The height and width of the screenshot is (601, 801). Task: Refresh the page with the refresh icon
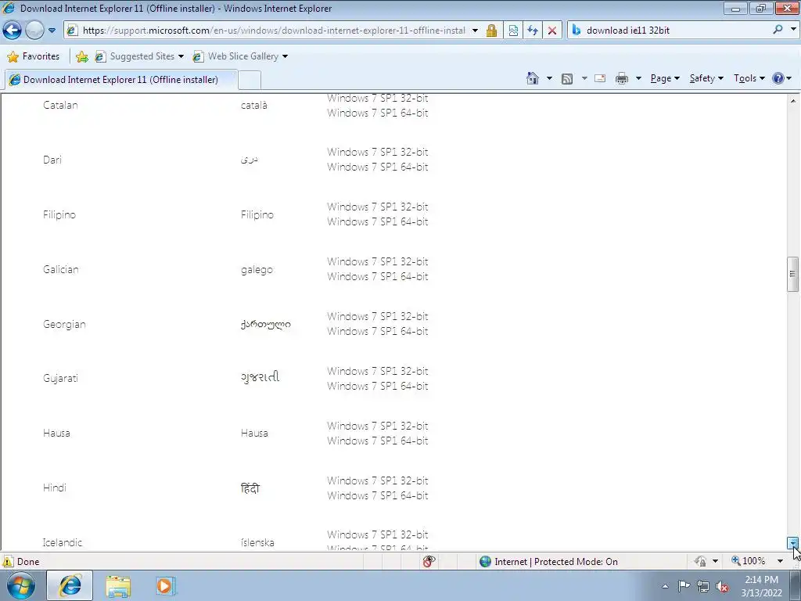coord(532,31)
